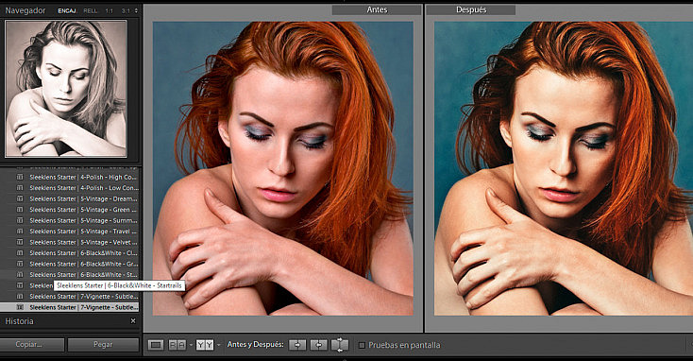Select the unhighlighted 7-Vignette - Subtle preset
This screenshot has width=693, height=361.
pos(83,297)
